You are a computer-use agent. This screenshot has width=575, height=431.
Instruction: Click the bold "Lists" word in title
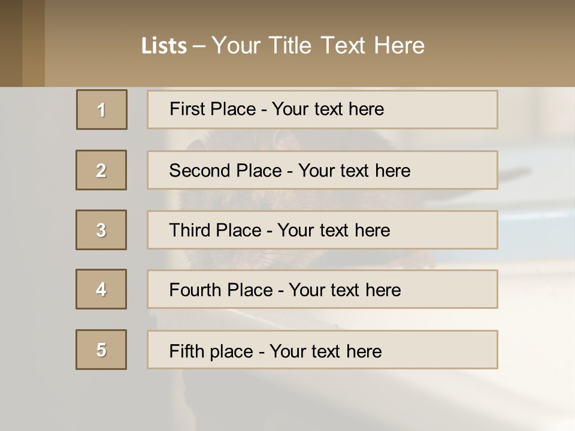point(164,46)
